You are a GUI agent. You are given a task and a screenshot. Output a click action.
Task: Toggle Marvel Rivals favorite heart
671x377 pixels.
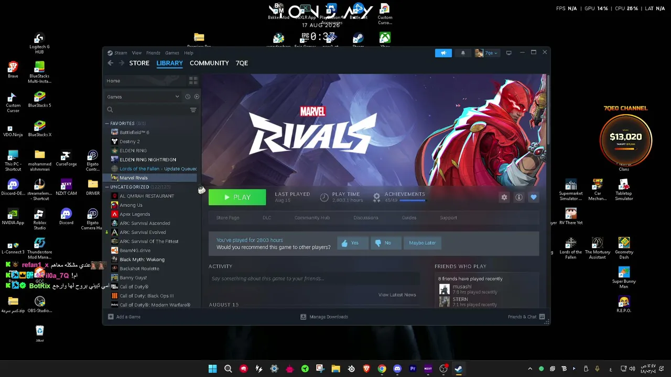pos(534,197)
